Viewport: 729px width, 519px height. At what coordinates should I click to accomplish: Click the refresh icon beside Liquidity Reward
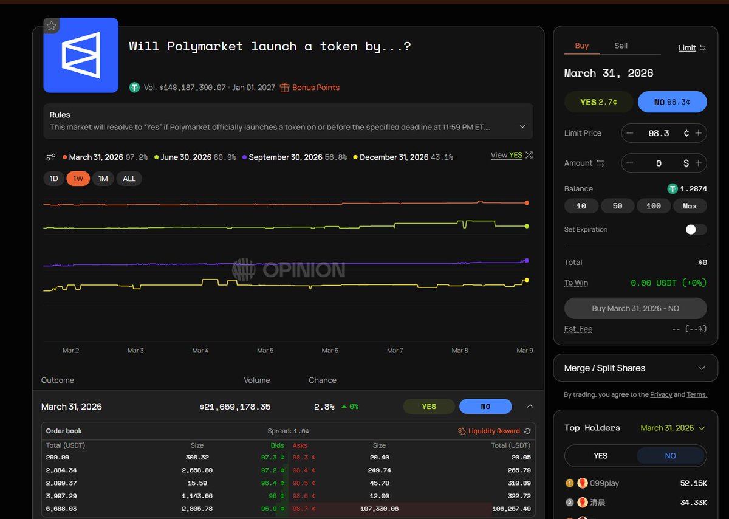[x=527, y=431]
